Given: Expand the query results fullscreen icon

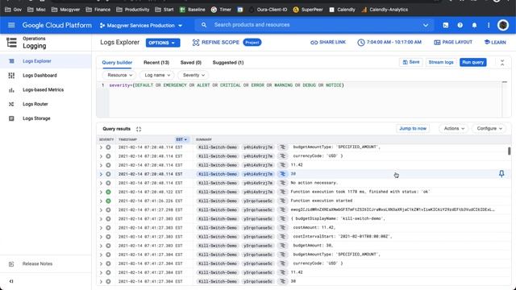Looking at the screenshot, I should (x=139, y=129).
